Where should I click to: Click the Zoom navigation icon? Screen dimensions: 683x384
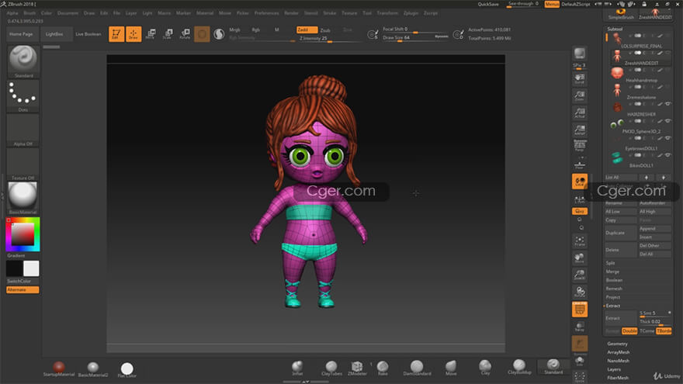tap(580, 95)
